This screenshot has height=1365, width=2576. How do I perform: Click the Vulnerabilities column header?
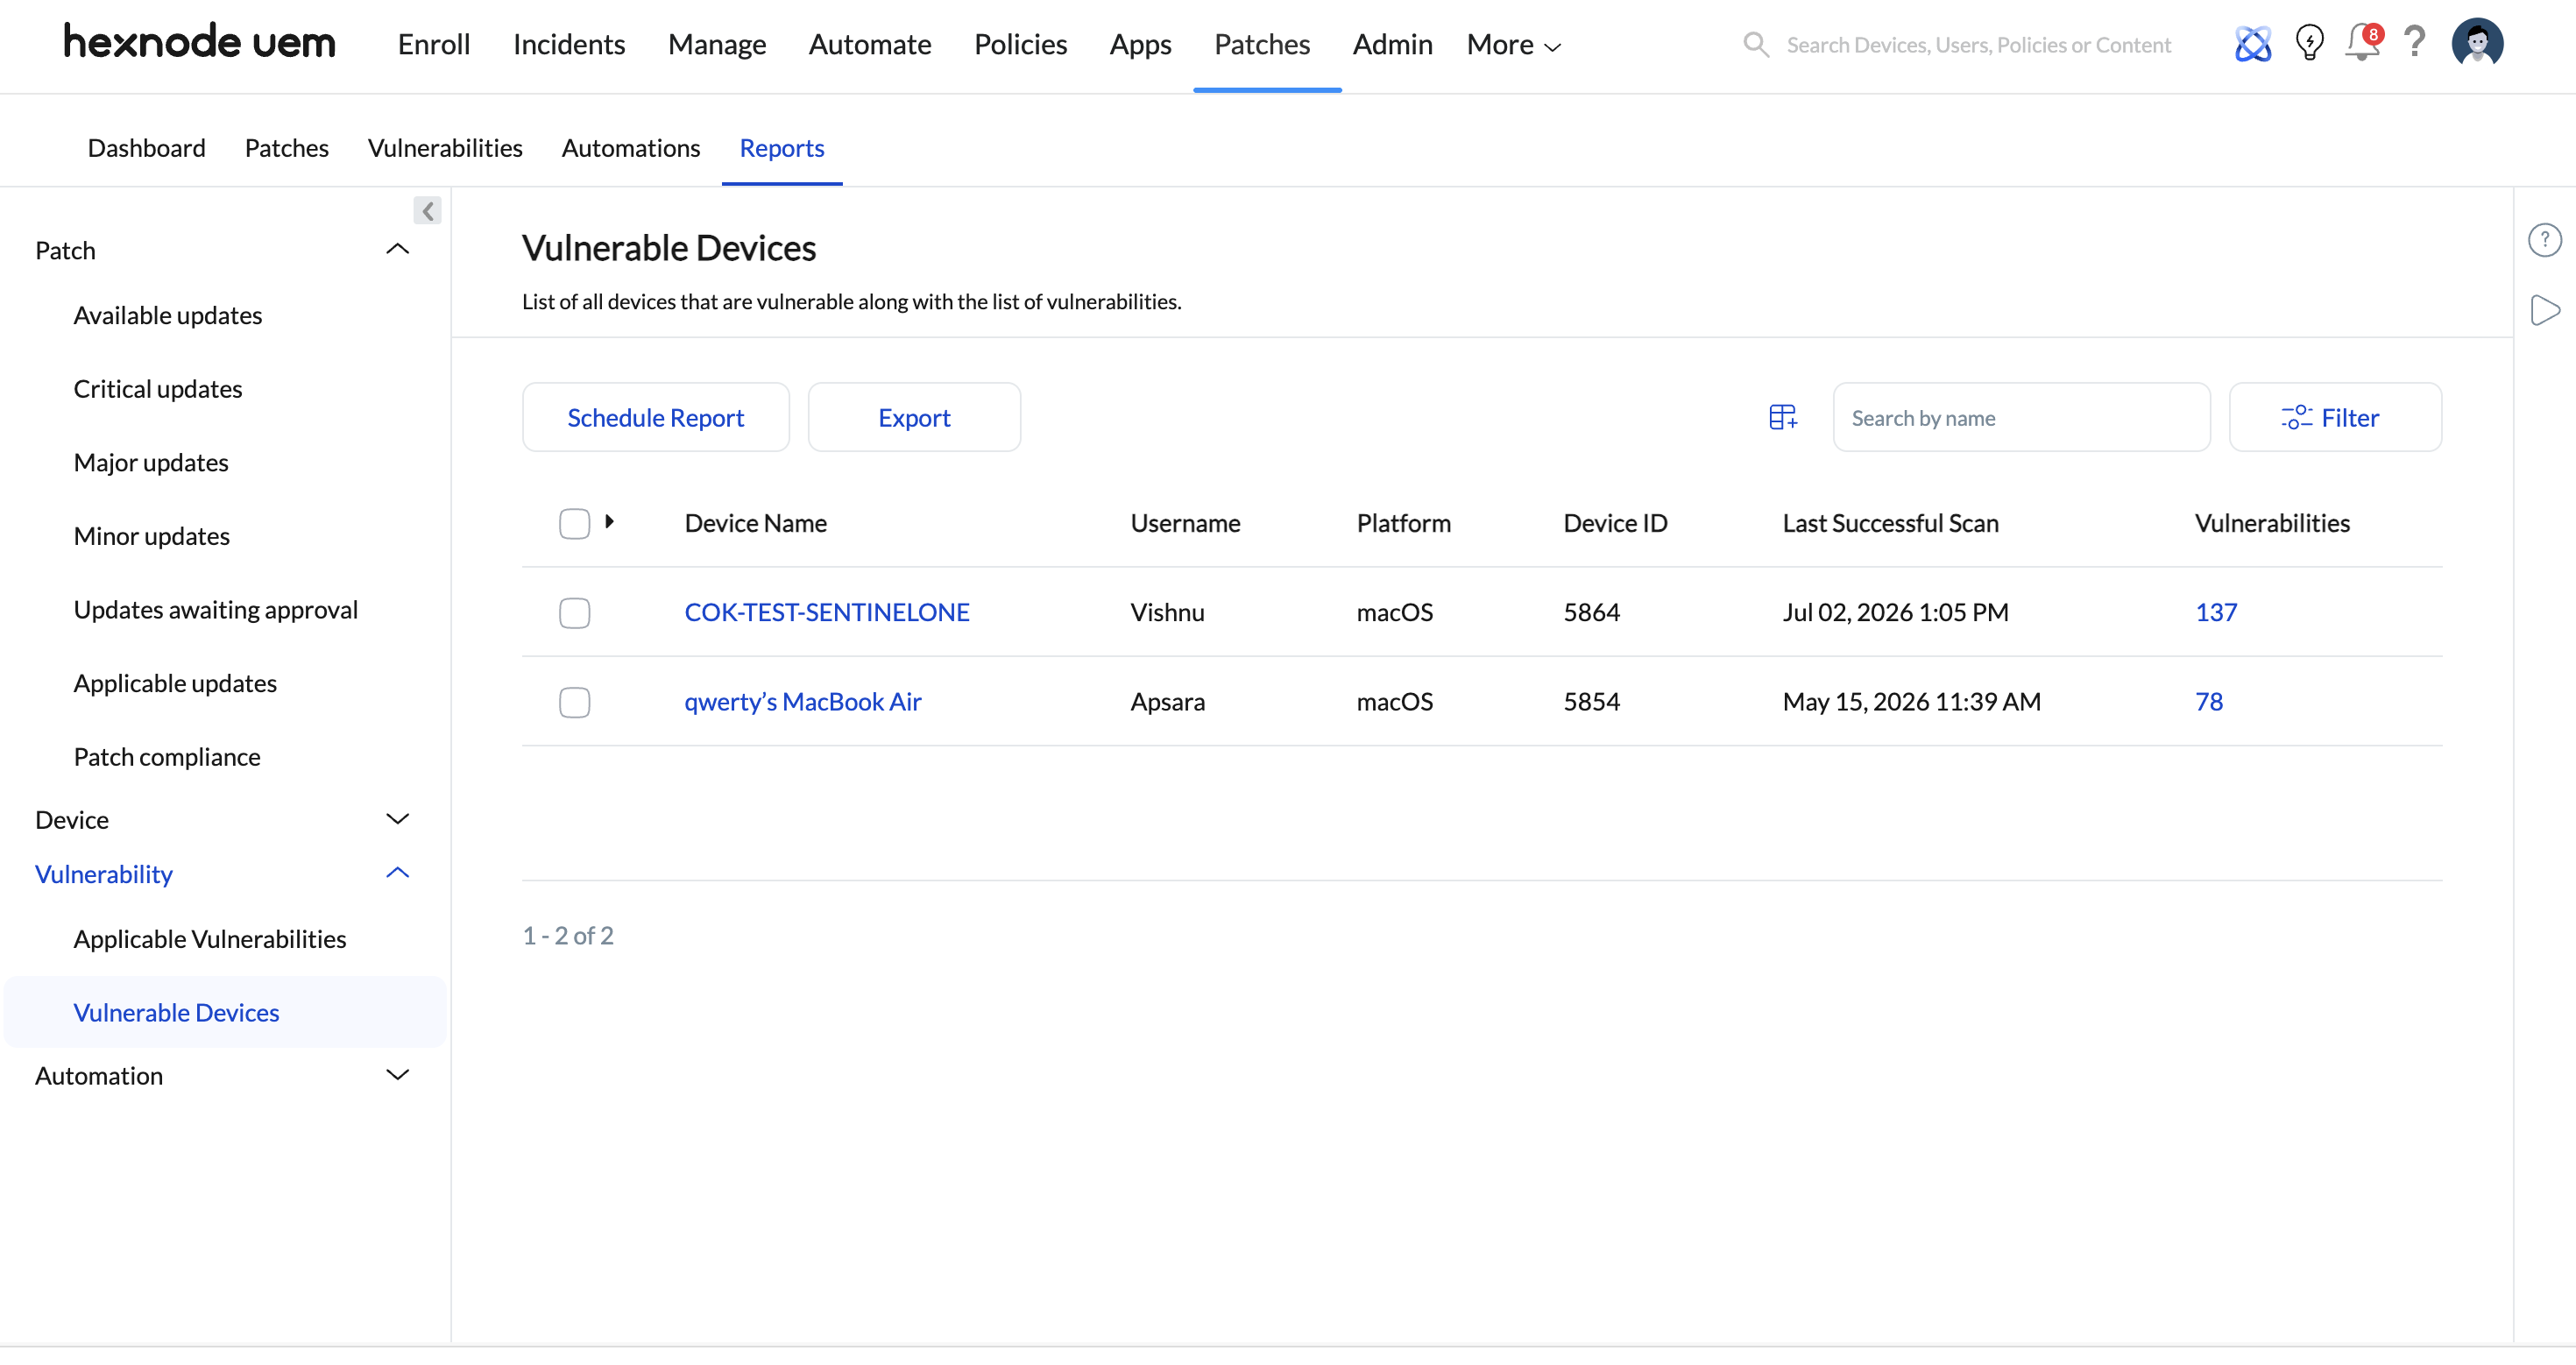[x=2272, y=523]
